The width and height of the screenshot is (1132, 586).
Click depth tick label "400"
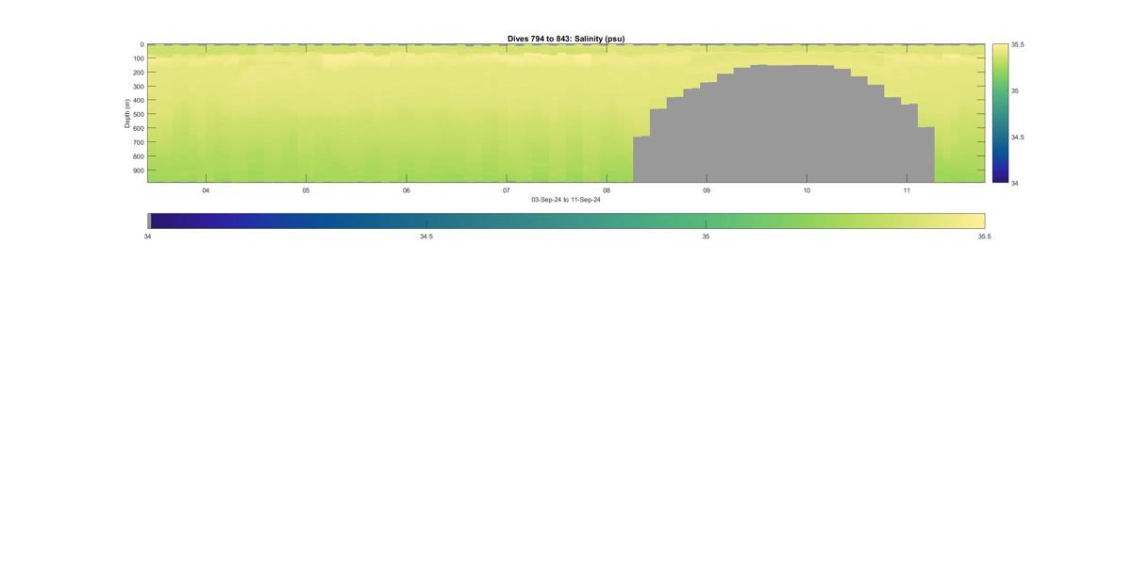(x=138, y=101)
